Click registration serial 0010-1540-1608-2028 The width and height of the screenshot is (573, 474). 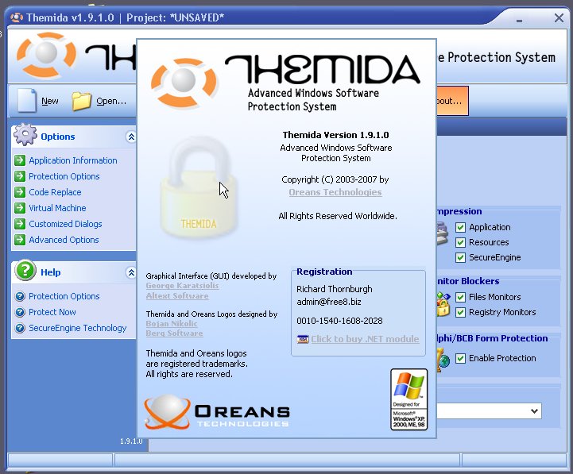[339, 321]
